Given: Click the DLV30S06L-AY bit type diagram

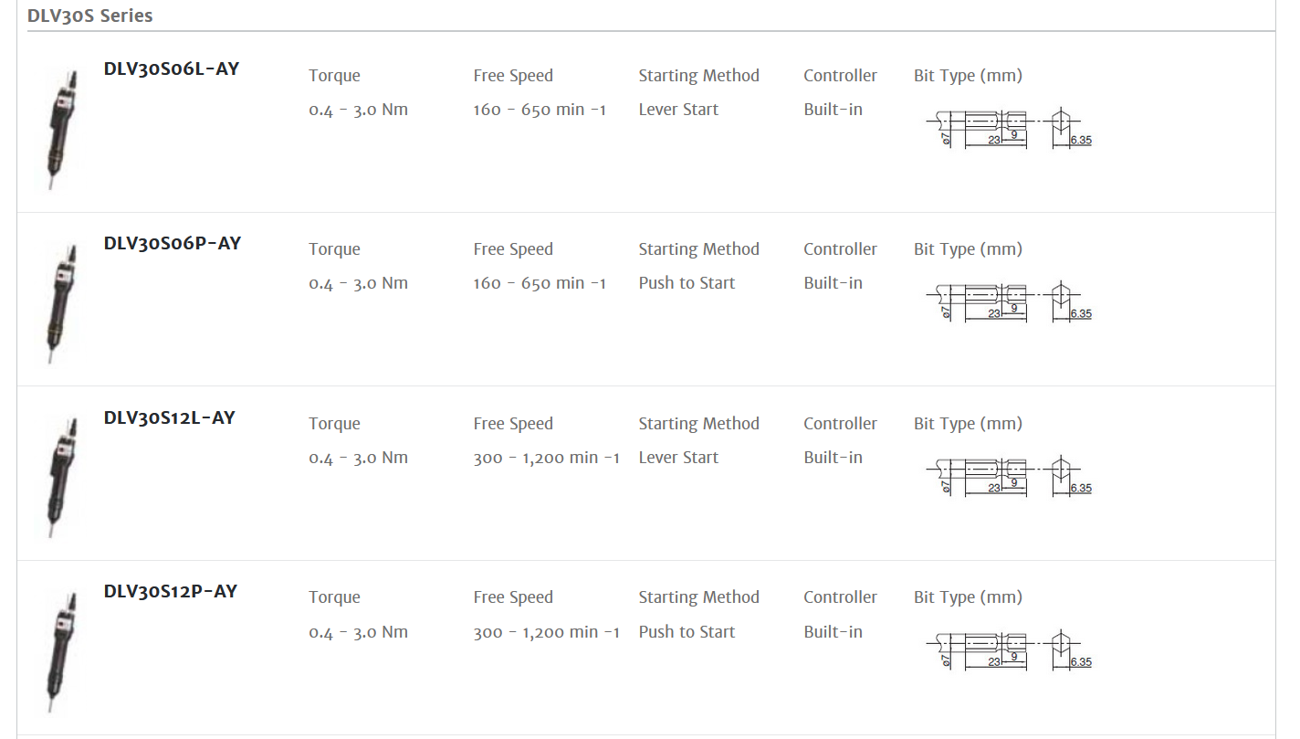Looking at the screenshot, I should click(1009, 129).
